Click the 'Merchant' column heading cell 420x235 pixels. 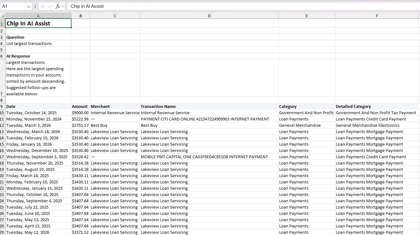click(x=115, y=106)
